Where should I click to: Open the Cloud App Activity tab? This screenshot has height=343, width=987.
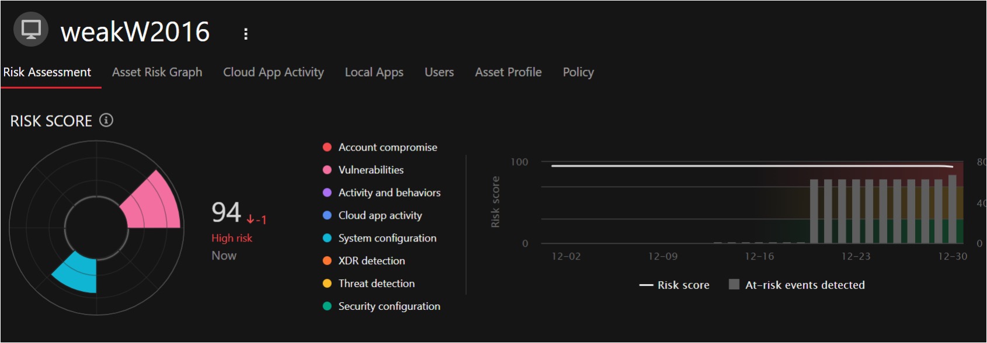tap(273, 72)
